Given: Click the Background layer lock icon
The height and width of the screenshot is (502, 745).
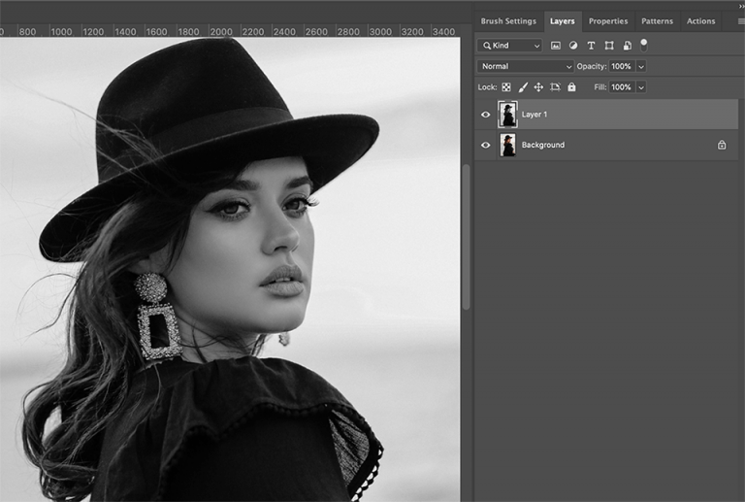Looking at the screenshot, I should 722,145.
